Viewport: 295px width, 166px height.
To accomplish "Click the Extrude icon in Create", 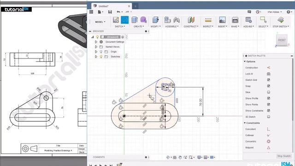I will pos(135,20).
